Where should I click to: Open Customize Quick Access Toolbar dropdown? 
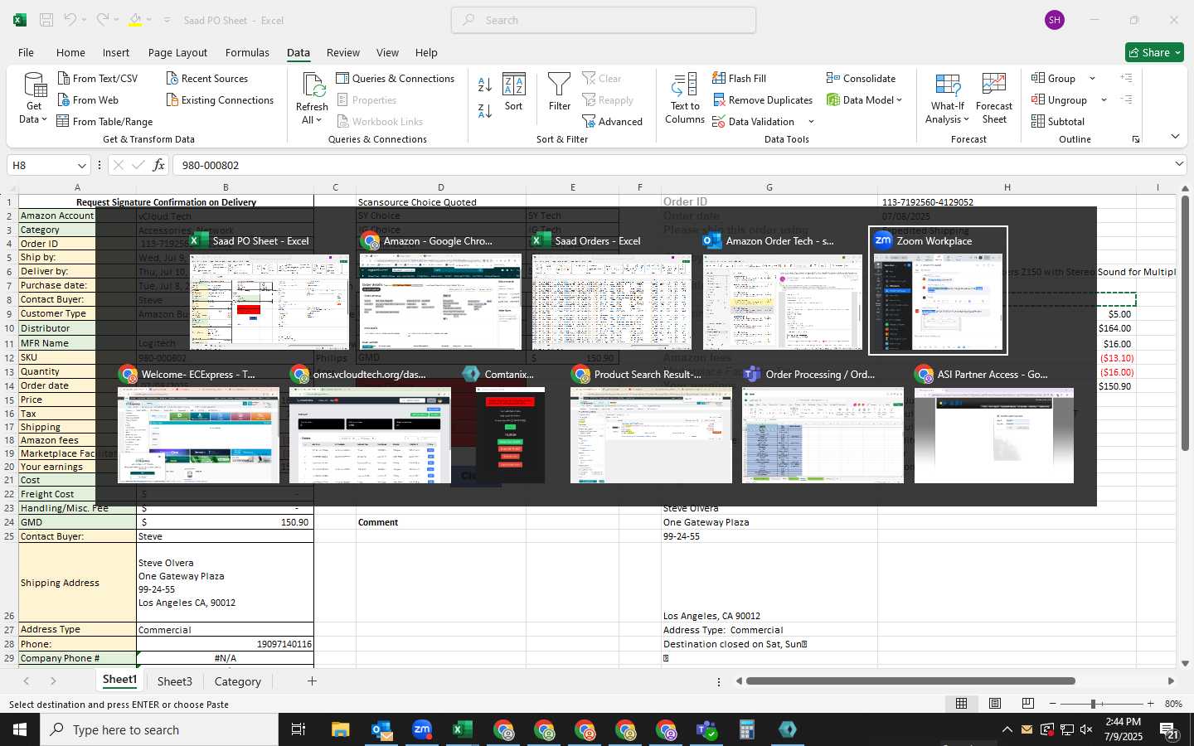(167, 20)
